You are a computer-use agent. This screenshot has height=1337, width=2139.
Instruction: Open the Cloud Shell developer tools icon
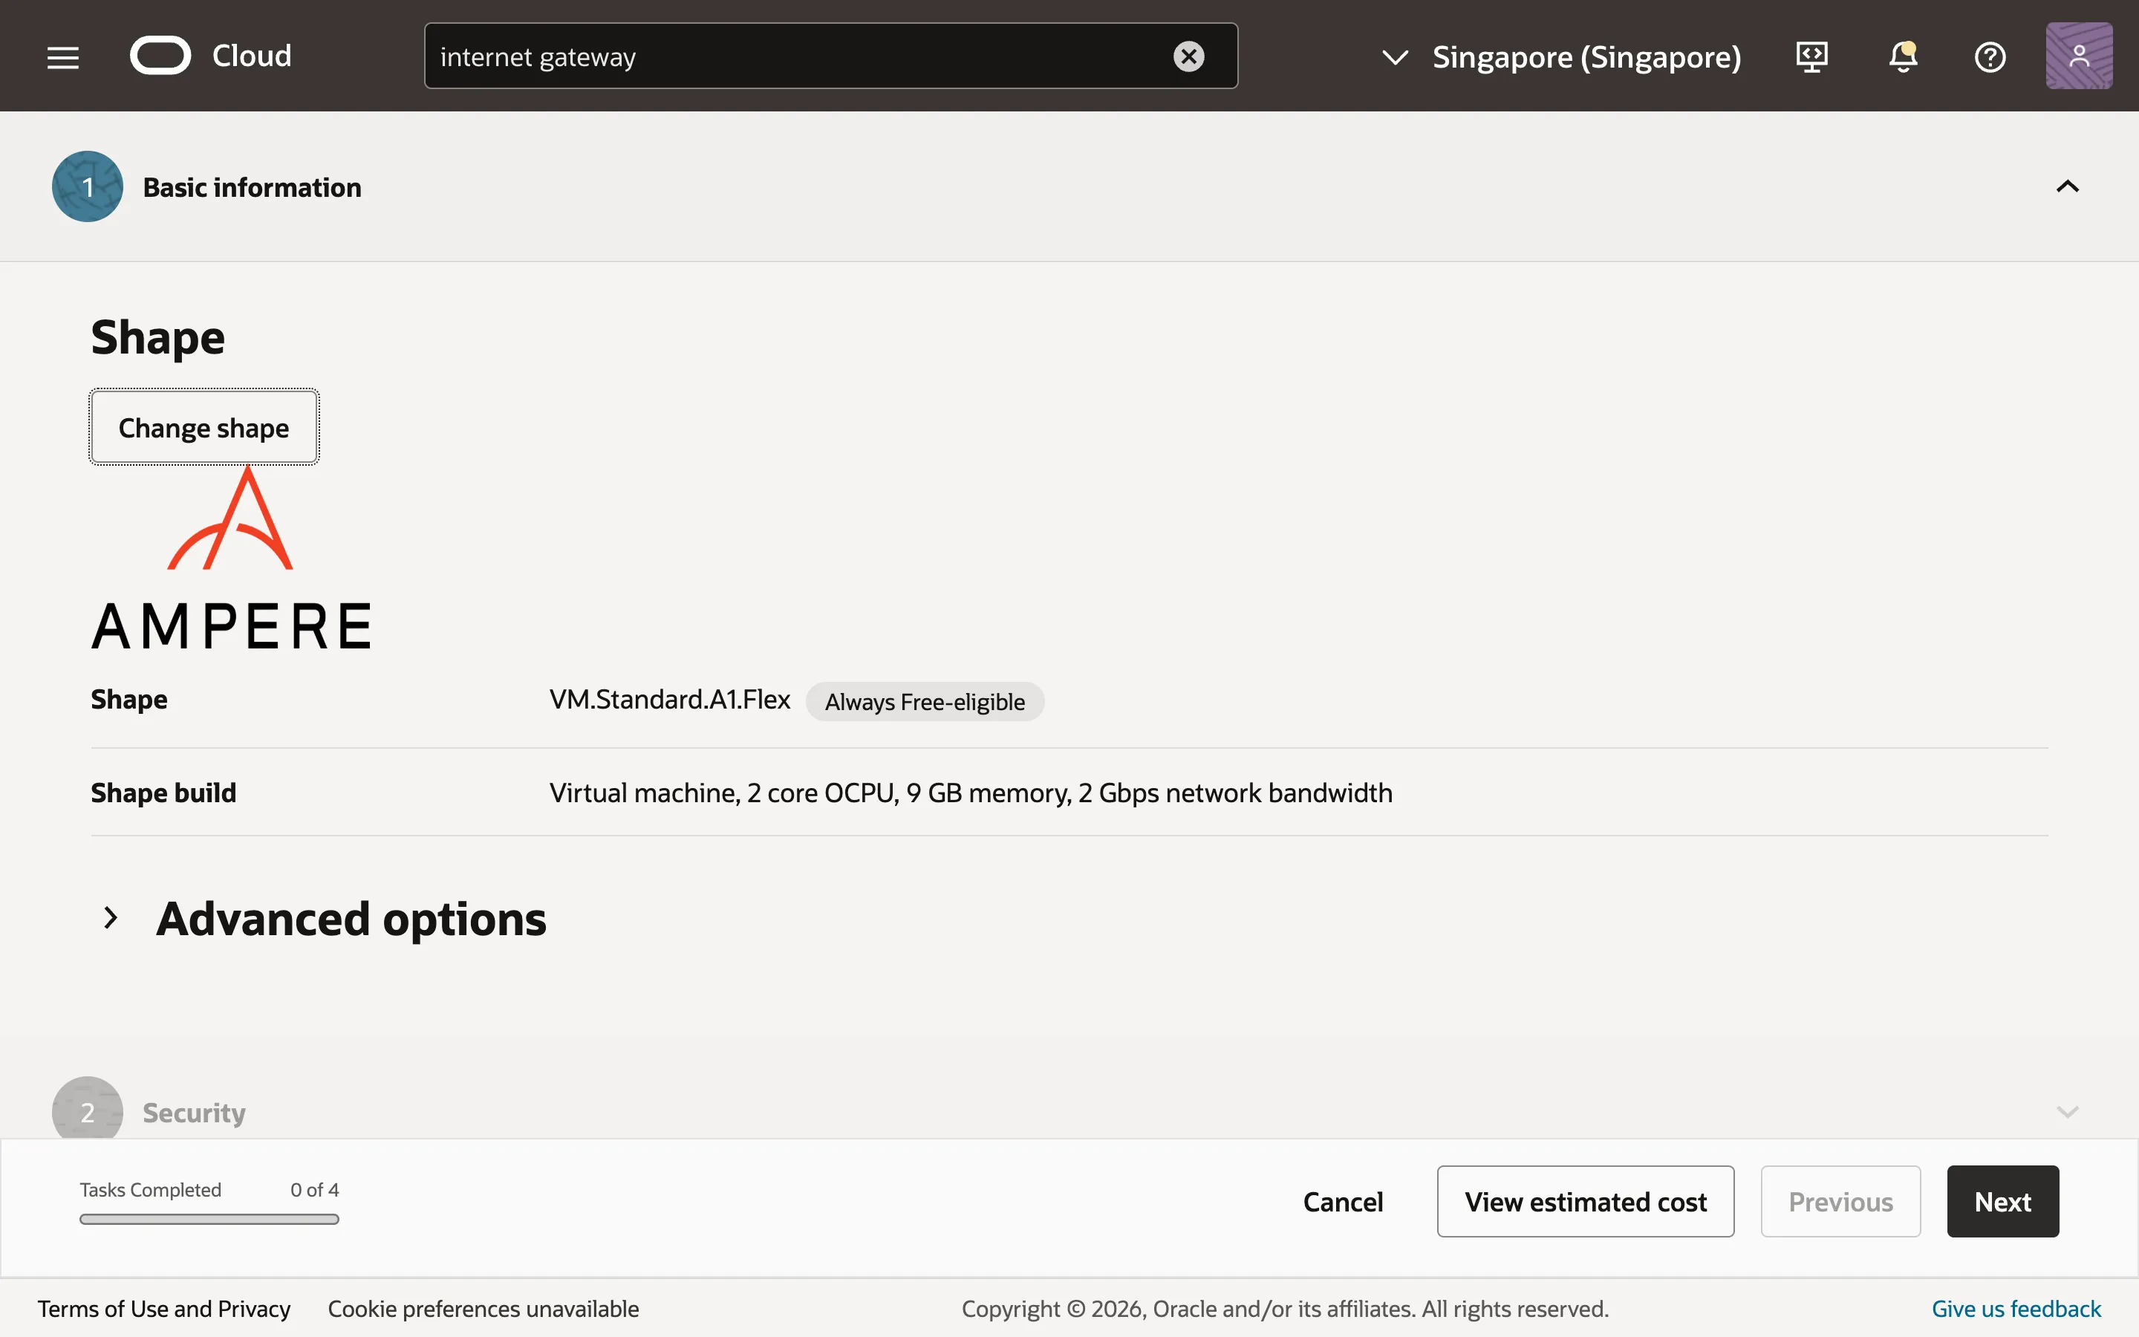(1811, 56)
